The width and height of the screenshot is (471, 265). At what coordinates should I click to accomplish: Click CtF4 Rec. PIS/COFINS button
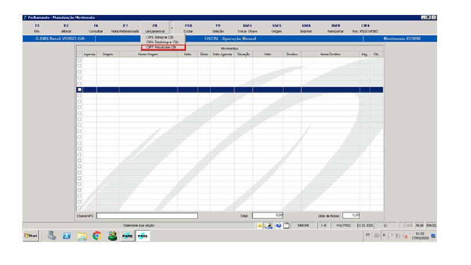tap(365, 28)
